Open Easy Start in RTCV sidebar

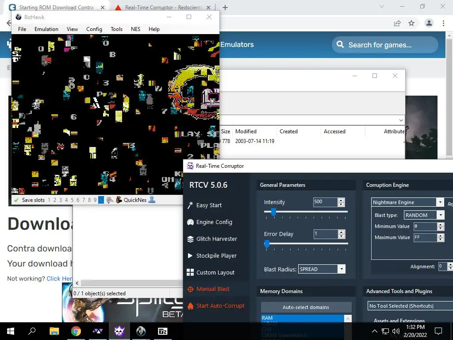coord(204,205)
